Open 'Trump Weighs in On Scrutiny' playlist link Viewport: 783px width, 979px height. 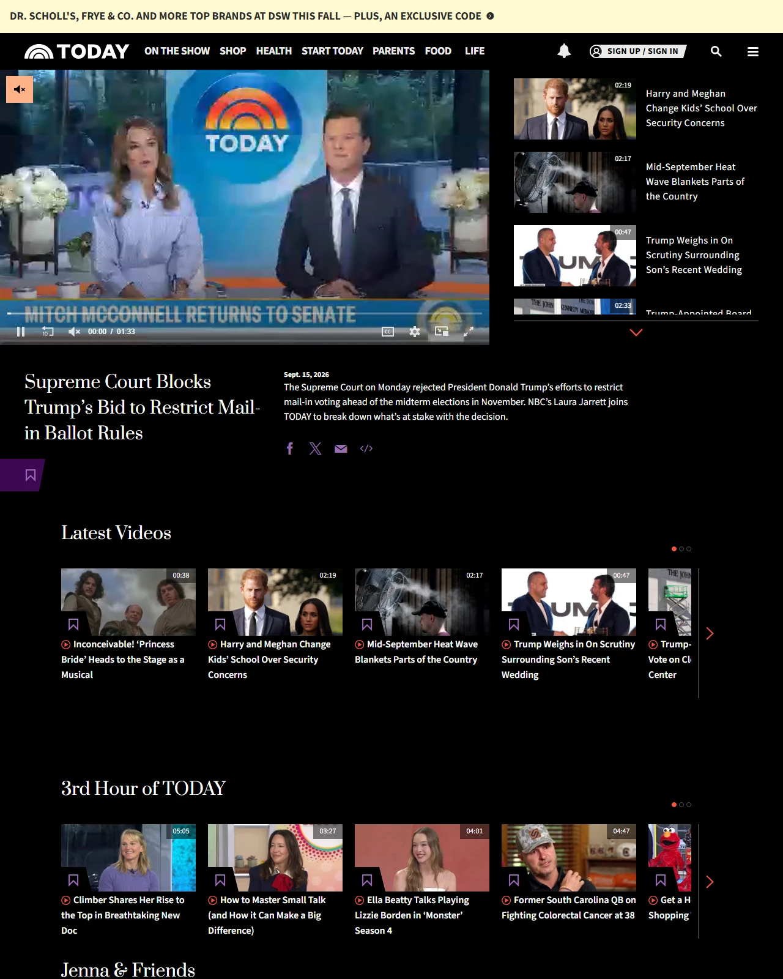pyautogui.click(x=694, y=255)
